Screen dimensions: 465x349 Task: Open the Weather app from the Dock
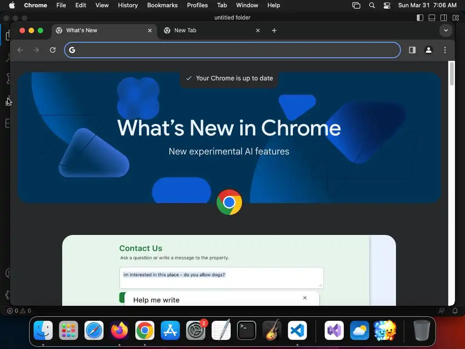(360, 330)
